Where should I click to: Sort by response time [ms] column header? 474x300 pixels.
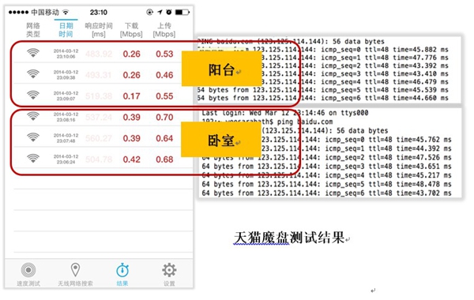click(99, 30)
